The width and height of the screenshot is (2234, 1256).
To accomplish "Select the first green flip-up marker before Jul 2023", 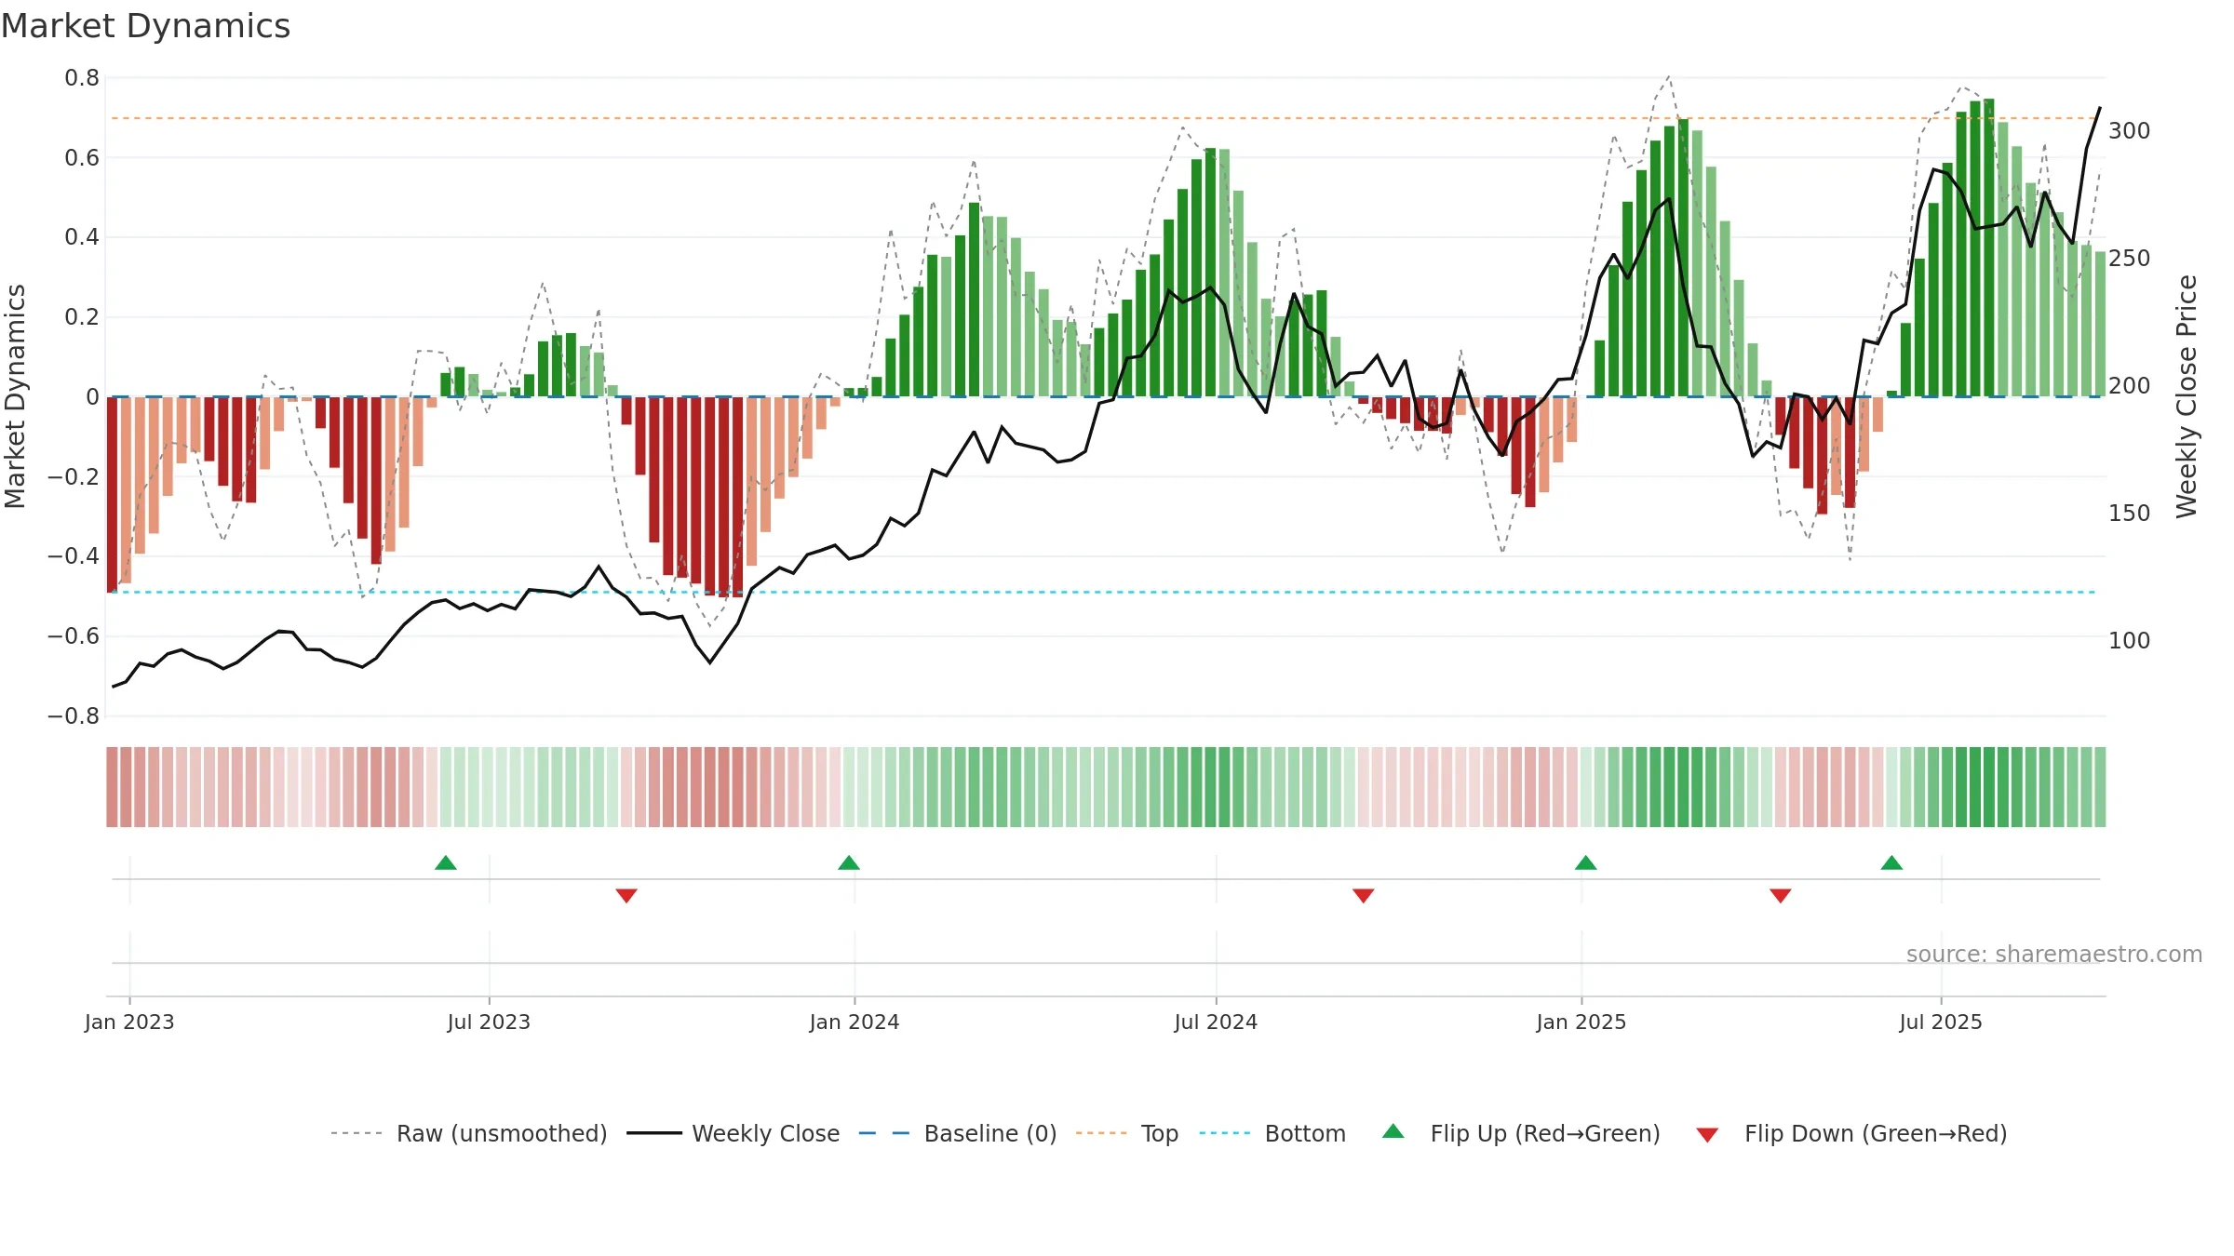I will coord(446,862).
